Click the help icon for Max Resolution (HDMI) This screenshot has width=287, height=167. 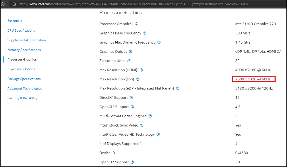[141, 70]
